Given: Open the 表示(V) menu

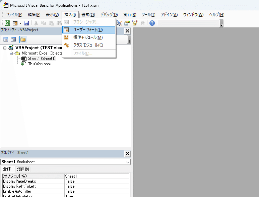Looking at the screenshot, I should point(52,15).
